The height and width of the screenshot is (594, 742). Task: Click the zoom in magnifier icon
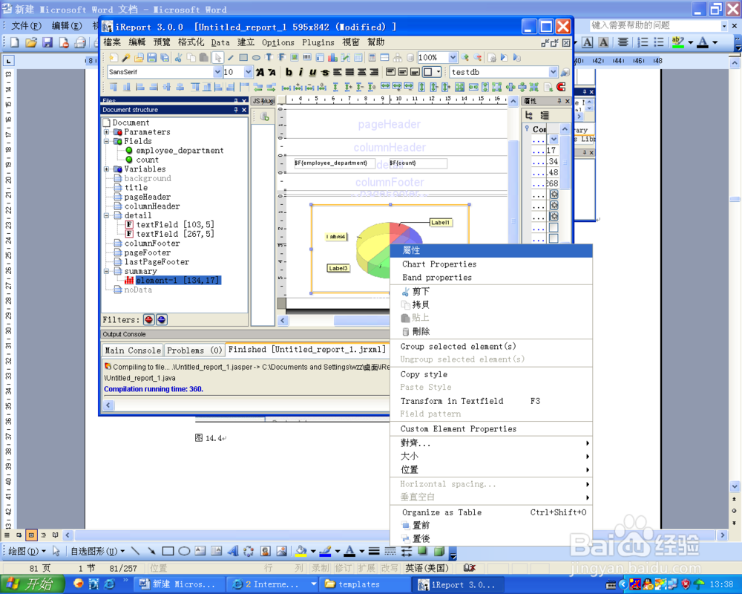465,58
